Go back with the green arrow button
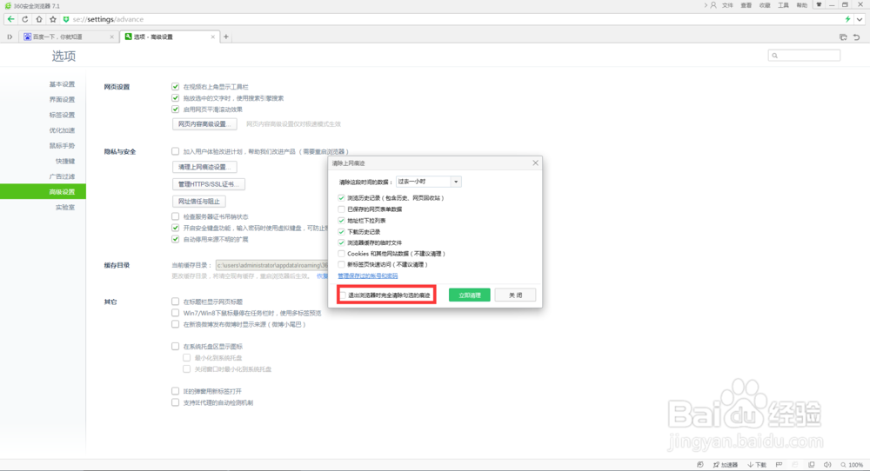The height and width of the screenshot is (471, 870). tap(10, 19)
